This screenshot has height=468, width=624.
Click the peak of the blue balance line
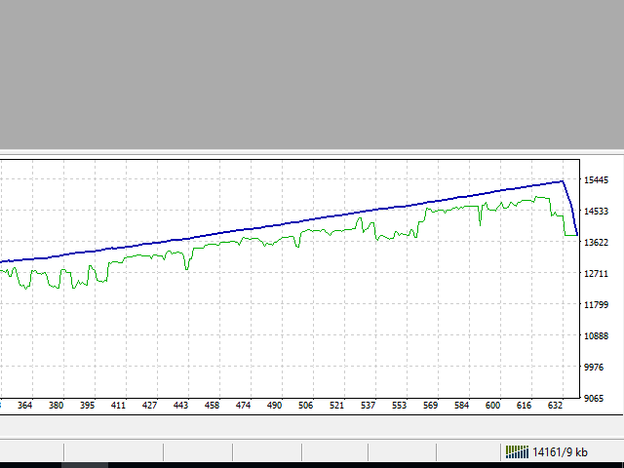coord(562,181)
